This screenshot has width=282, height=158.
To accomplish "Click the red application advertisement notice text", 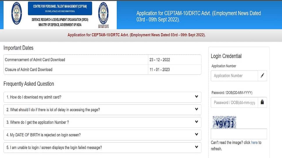I will [x=137, y=35].
